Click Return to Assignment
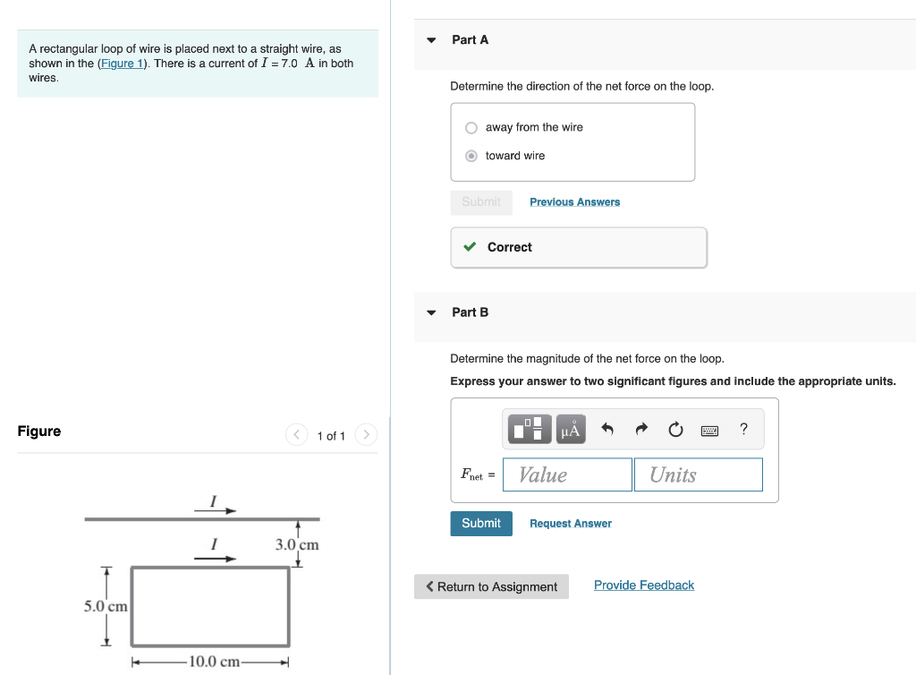Image resolution: width=916 pixels, height=675 pixels. pos(491,586)
